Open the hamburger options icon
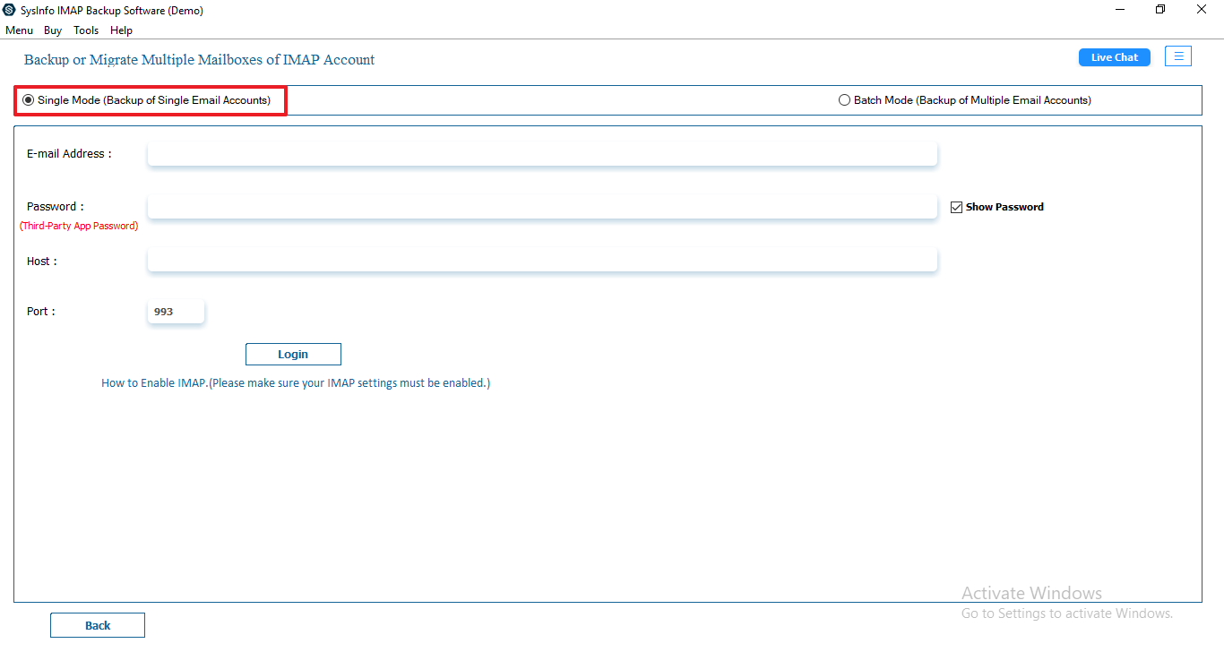Viewport: 1224px width, 652px height. (1178, 56)
